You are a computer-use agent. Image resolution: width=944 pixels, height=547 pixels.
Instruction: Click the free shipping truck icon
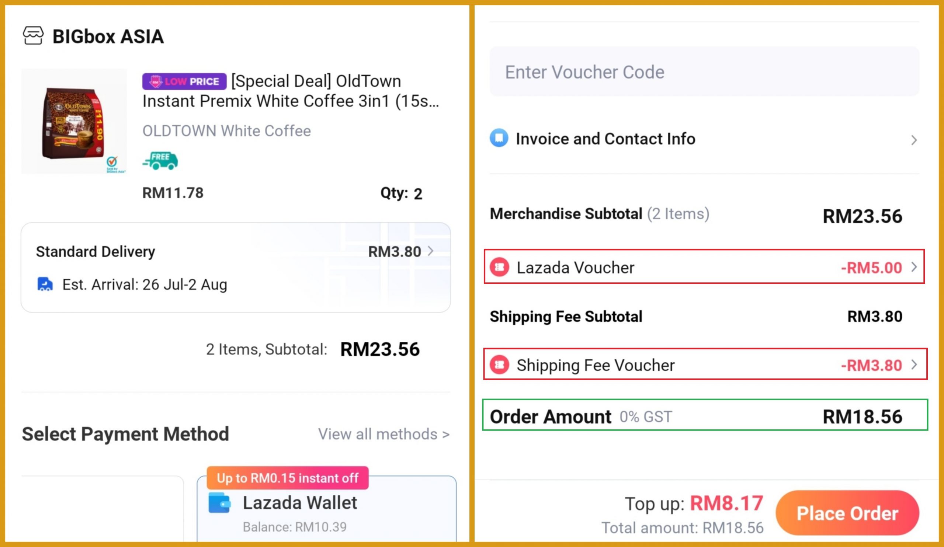[x=160, y=161]
